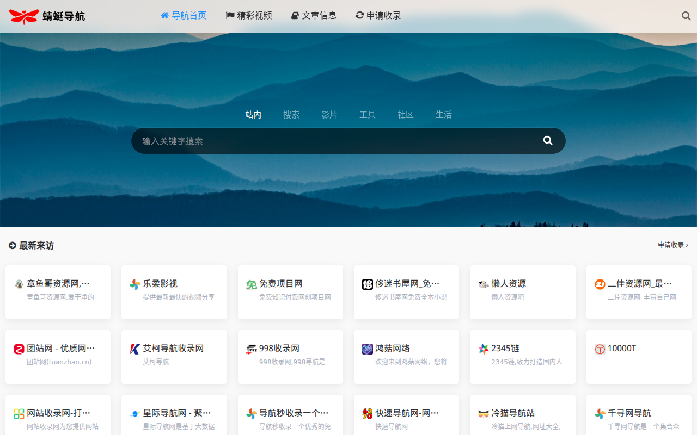Open the 懒人资源 site card

tap(522, 292)
